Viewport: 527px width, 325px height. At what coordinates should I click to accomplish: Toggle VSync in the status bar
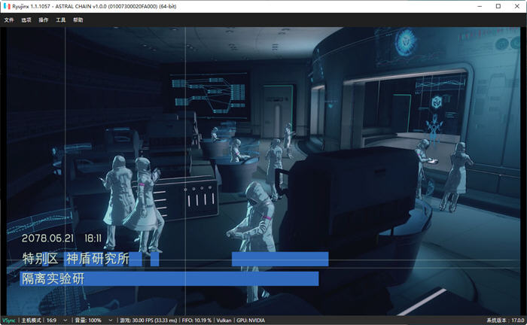9,320
